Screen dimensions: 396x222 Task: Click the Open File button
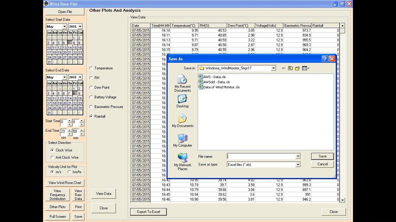65,12
